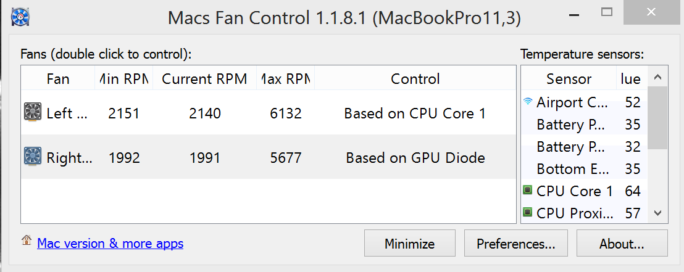
Task: Maximize the Macs Fan Control window
Action: pyautogui.click(x=607, y=12)
